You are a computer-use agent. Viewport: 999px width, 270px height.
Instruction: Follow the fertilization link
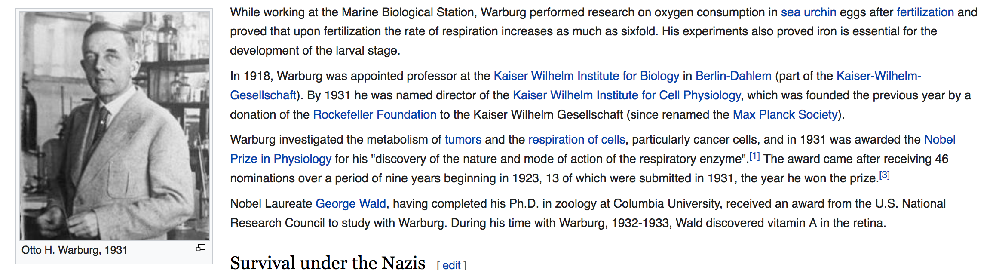(x=925, y=12)
